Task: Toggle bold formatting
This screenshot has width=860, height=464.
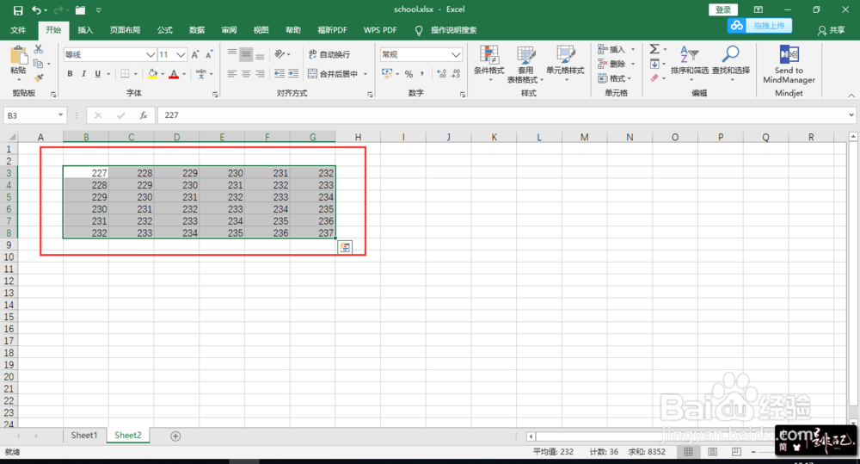Action: 70,73
